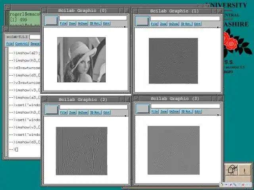Click pane grip in Scilab Graphic (0)

[x=125, y=27]
